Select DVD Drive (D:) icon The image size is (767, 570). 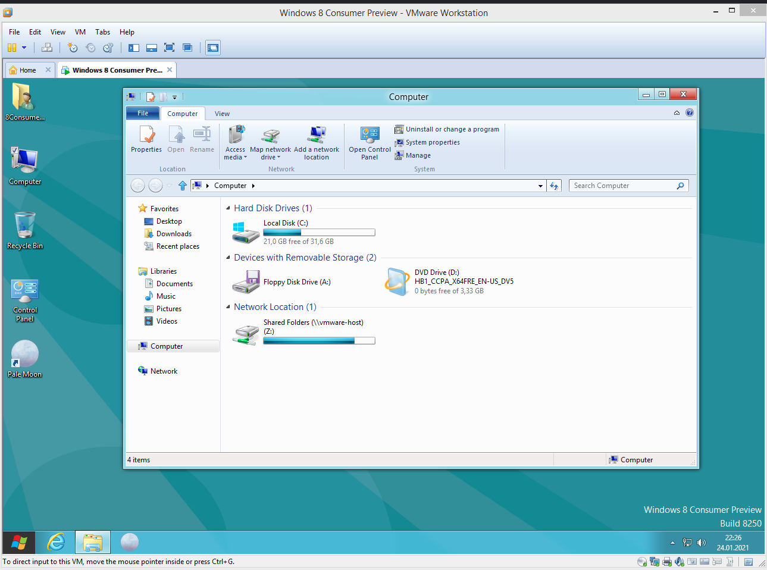click(397, 281)
